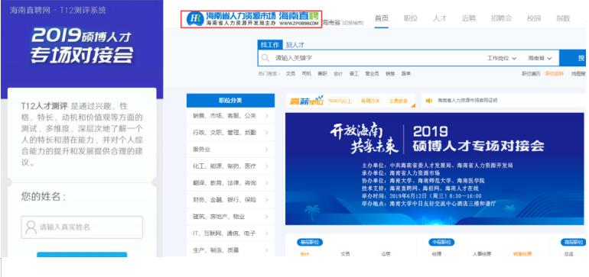Expand 销售、市场、客服、公关 category
Viewport: 589px width, 277px height.
click(x=230, y=116)
